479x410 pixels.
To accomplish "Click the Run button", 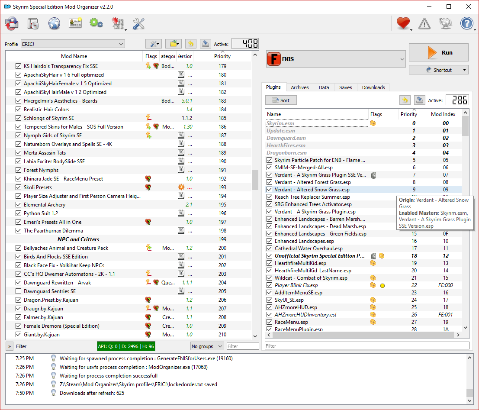I will [438, 52].
